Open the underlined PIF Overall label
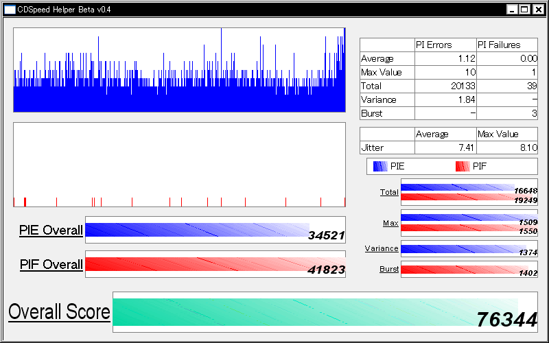The image size is (549, 343). (x=51, y=264)
